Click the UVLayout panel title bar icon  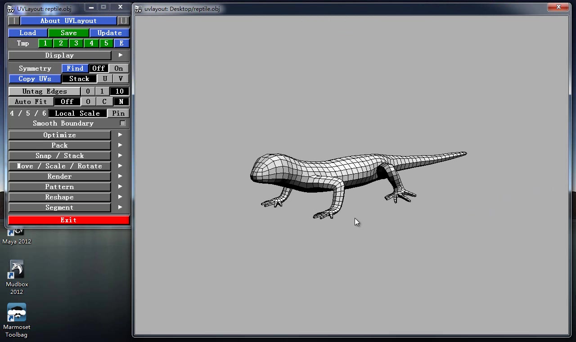[11, 9]
